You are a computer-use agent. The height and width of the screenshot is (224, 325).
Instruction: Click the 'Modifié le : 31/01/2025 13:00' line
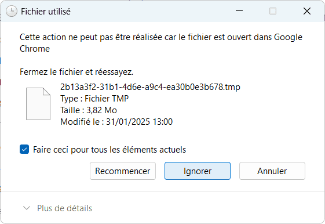point(116,122)
